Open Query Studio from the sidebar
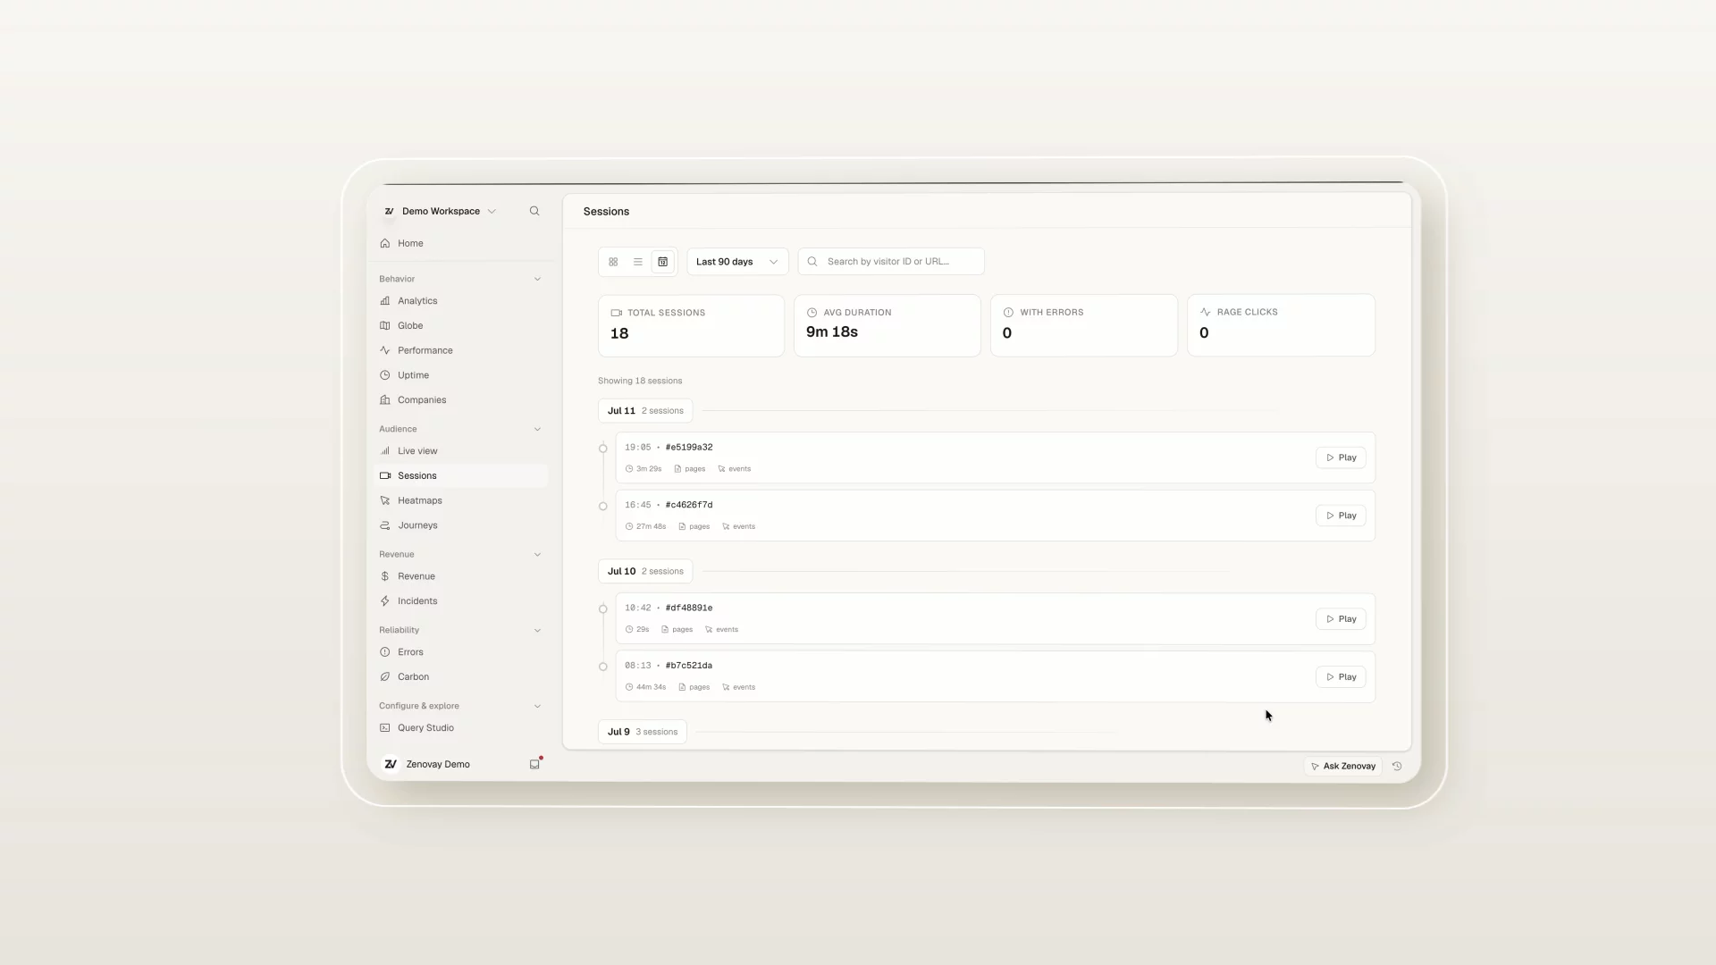Viewport: 1716px width, 965px height. (x=460, y=728)
